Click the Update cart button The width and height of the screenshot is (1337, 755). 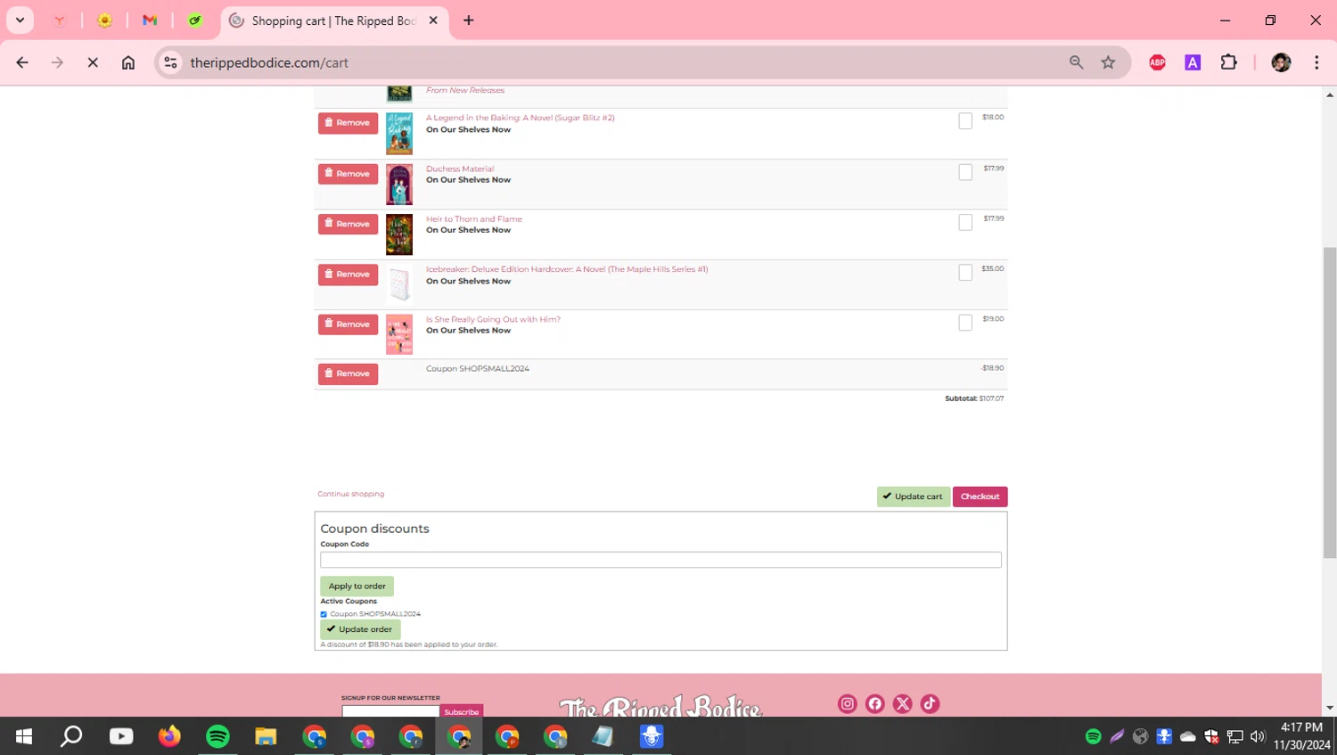pos(914,496)
